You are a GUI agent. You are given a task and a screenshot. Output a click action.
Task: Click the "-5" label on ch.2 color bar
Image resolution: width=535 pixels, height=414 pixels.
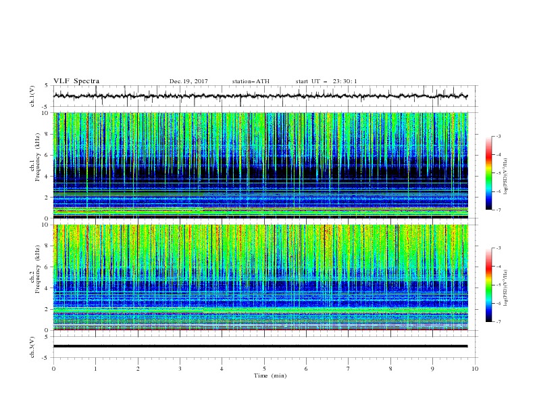click(499, 285)
